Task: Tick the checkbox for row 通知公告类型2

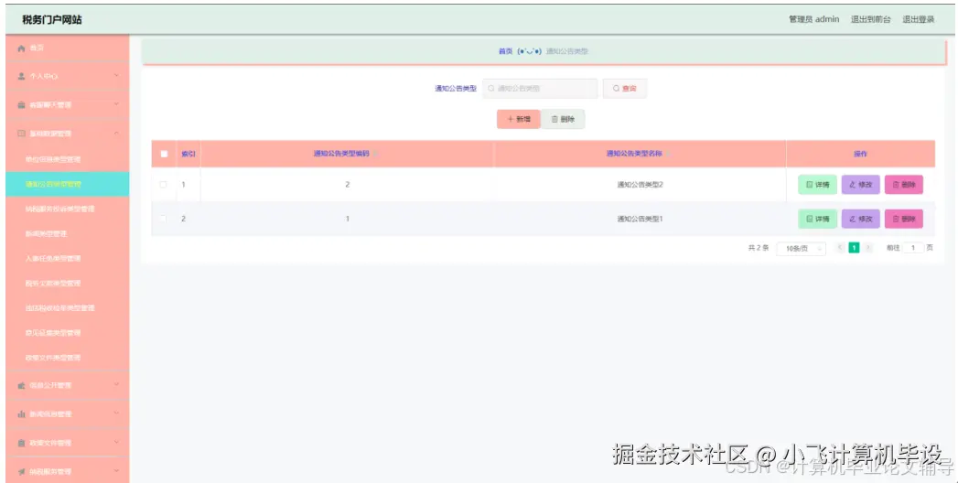Action: (x=163, y=185)
